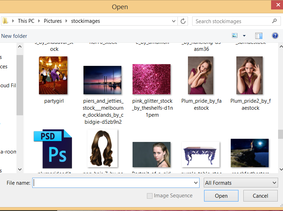Select the partygirl thumbnail

[x=53, y=75]
